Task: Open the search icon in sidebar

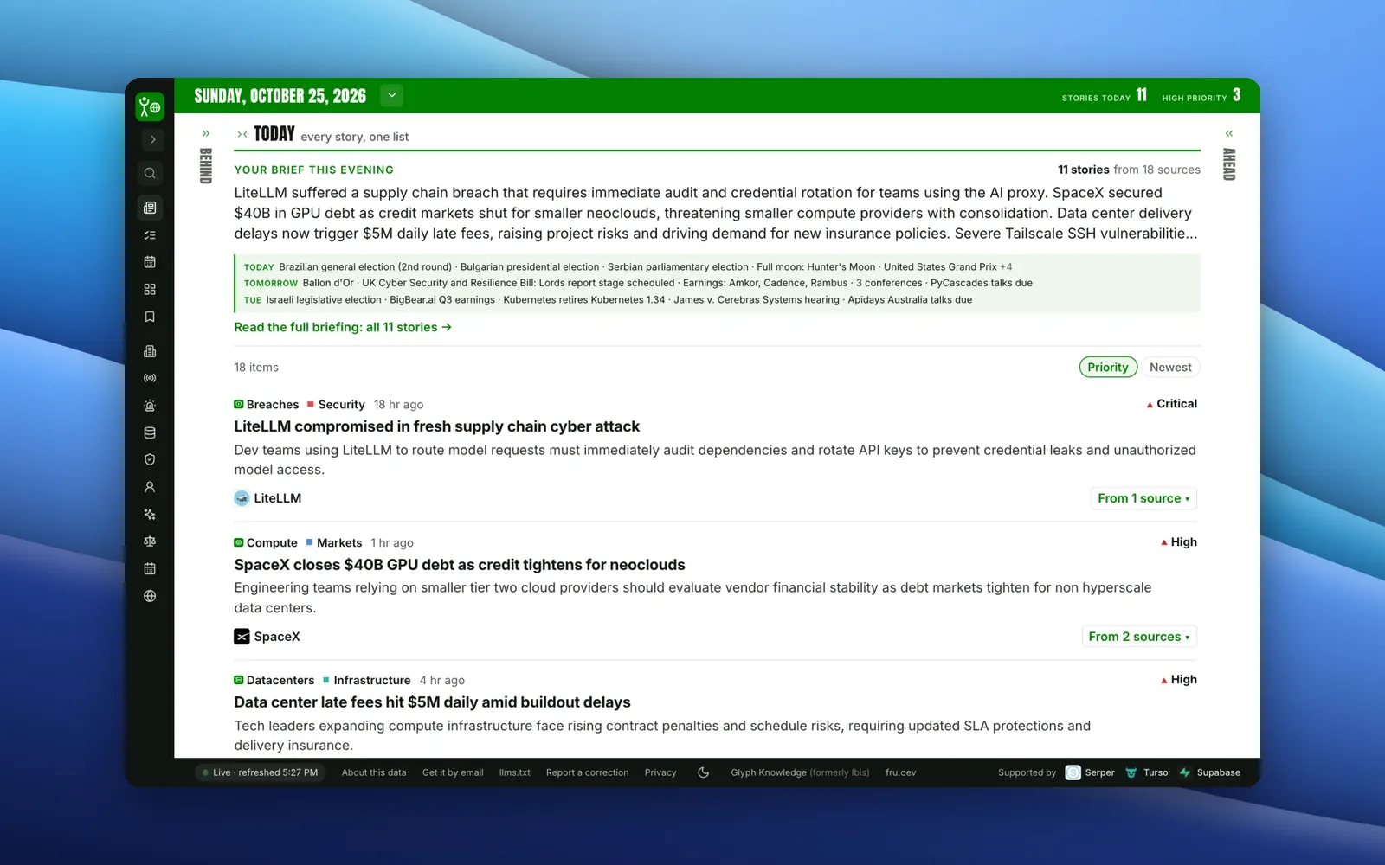Action: 150,173
